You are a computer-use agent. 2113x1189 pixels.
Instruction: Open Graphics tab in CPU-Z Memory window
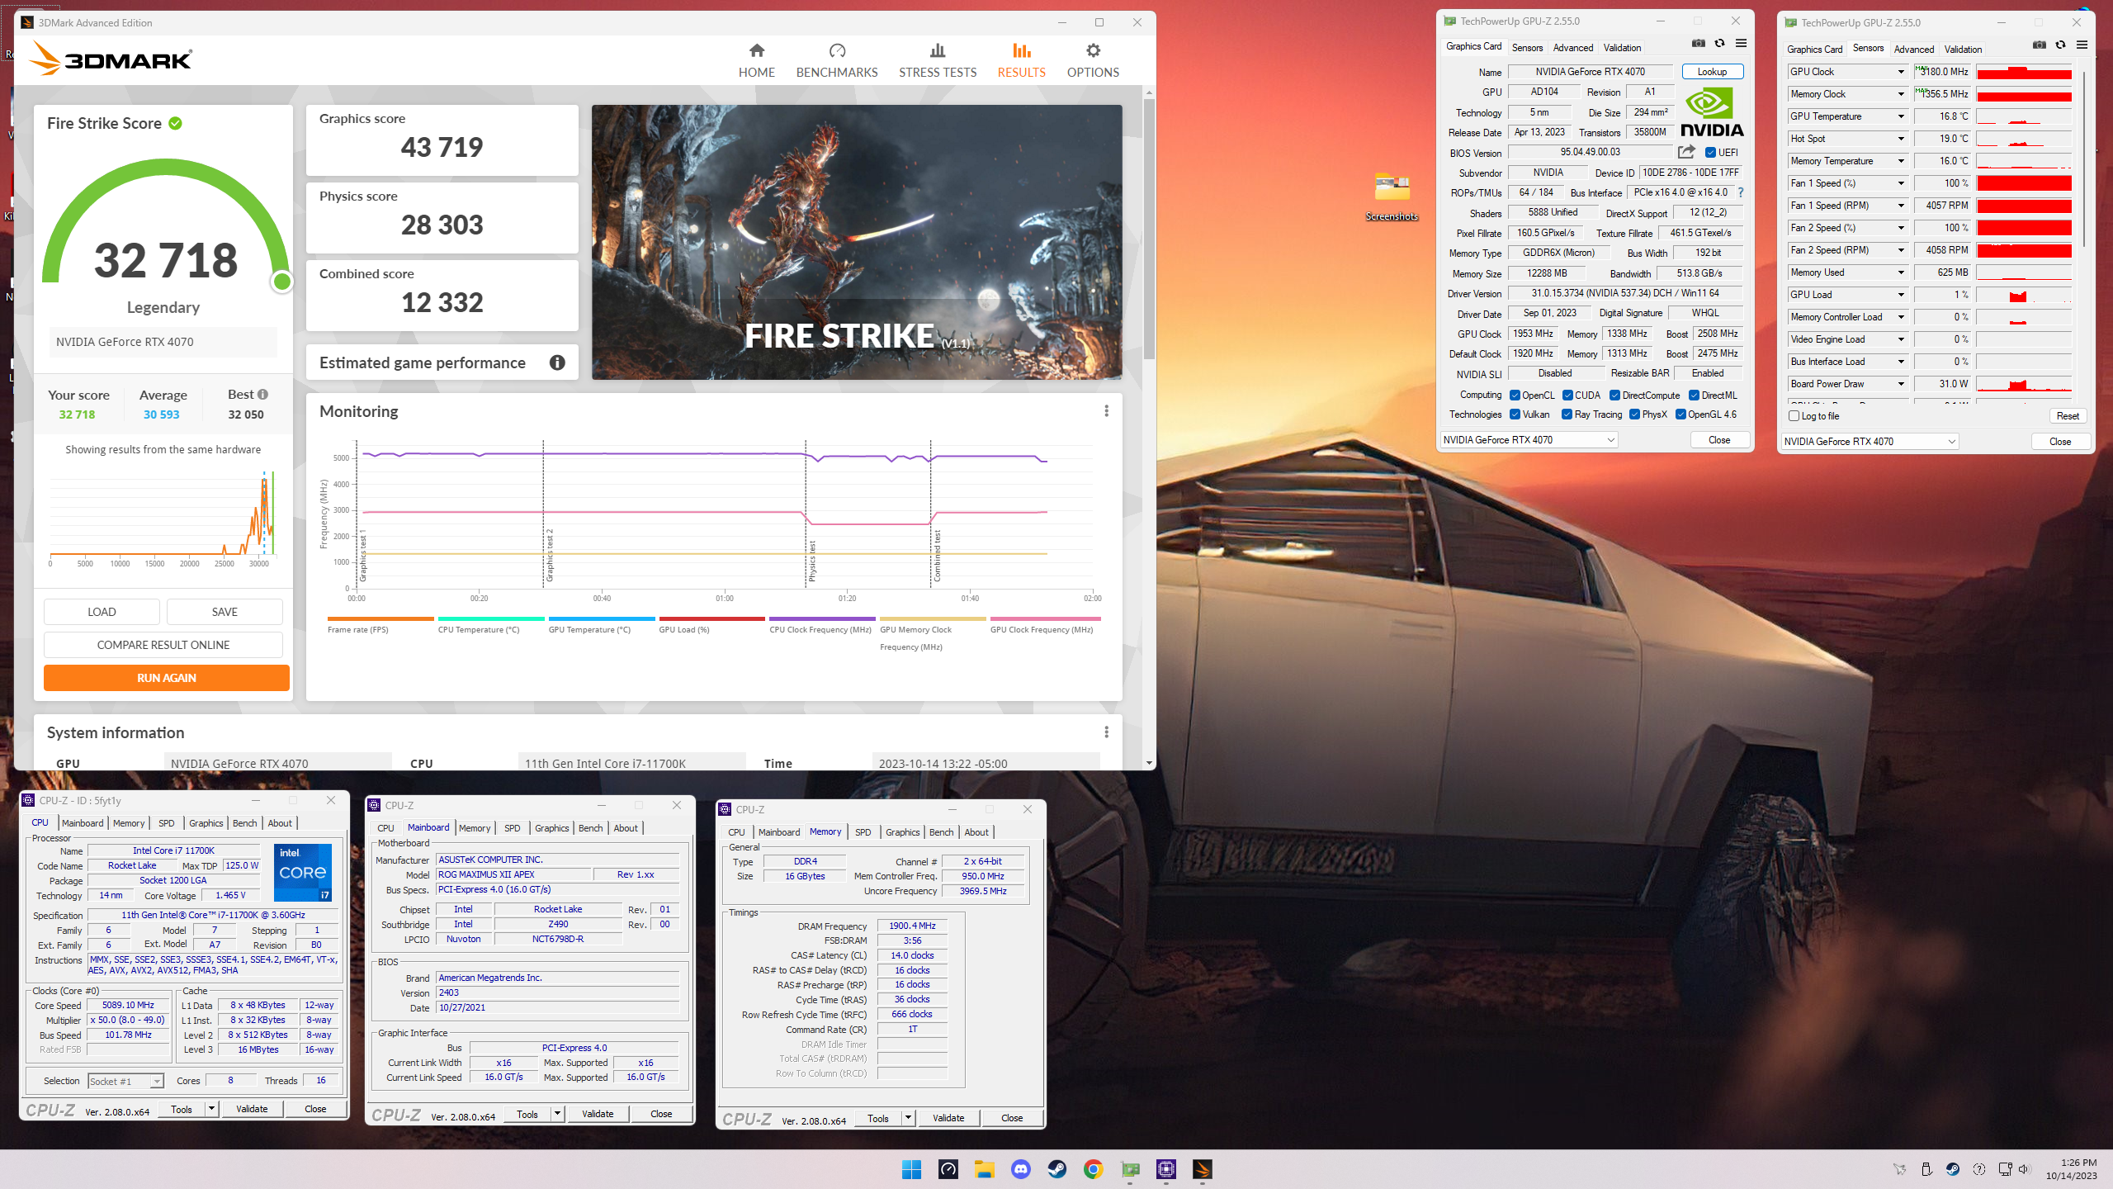902,832
